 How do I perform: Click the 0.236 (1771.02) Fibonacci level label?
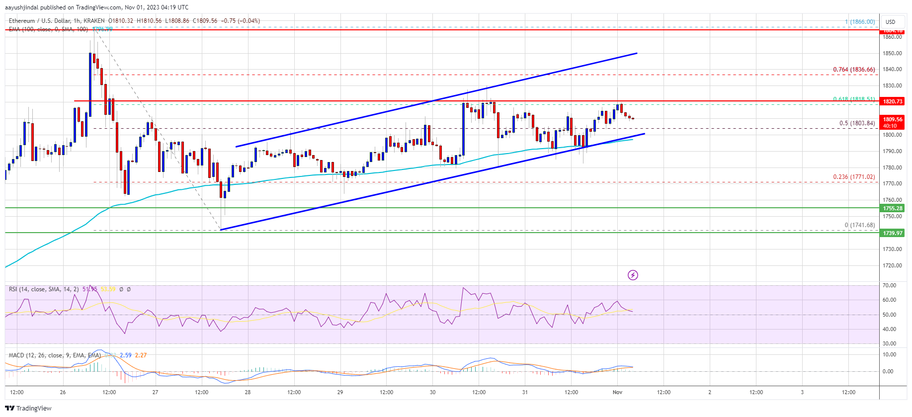tap(853, 177)
